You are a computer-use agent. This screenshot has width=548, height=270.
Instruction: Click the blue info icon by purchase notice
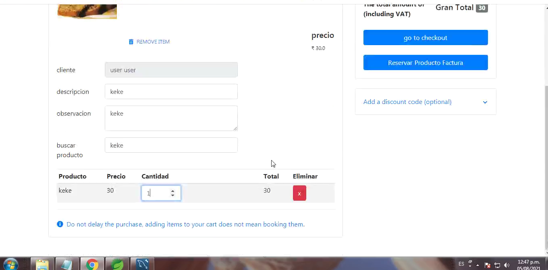(60, 224)
